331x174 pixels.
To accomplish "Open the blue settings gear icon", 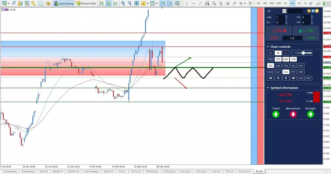I will click(x=313, y=11).
